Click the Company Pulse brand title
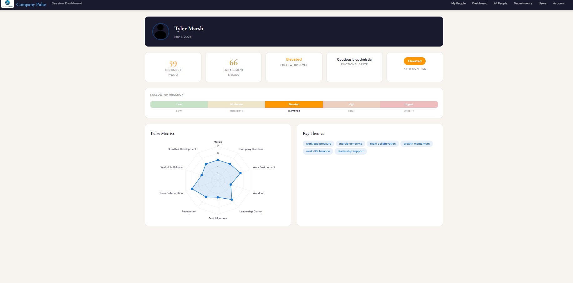The image size is (573, 283). tap(31, 4)
